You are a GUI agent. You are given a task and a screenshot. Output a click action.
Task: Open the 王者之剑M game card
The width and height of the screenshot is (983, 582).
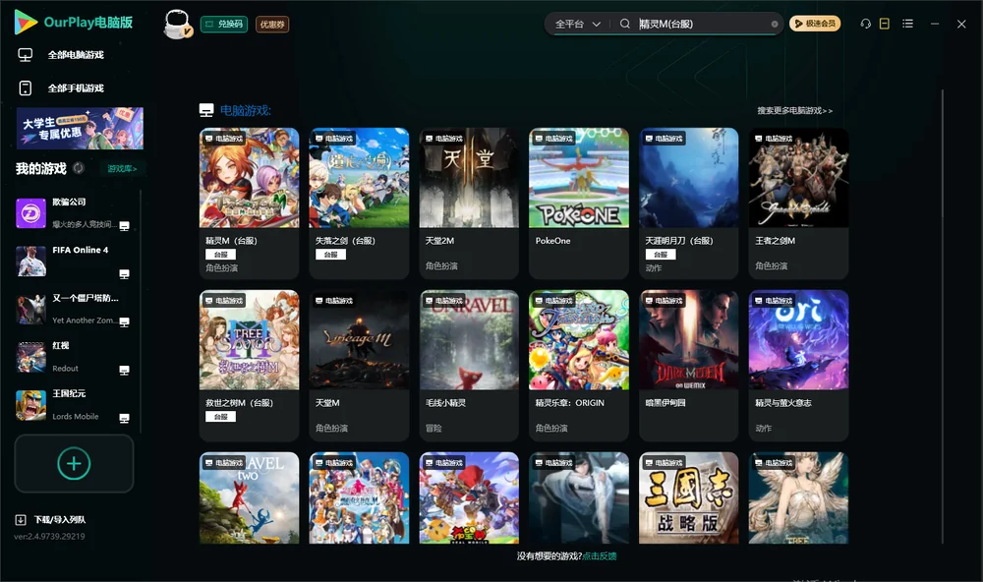tap(798, 204)
